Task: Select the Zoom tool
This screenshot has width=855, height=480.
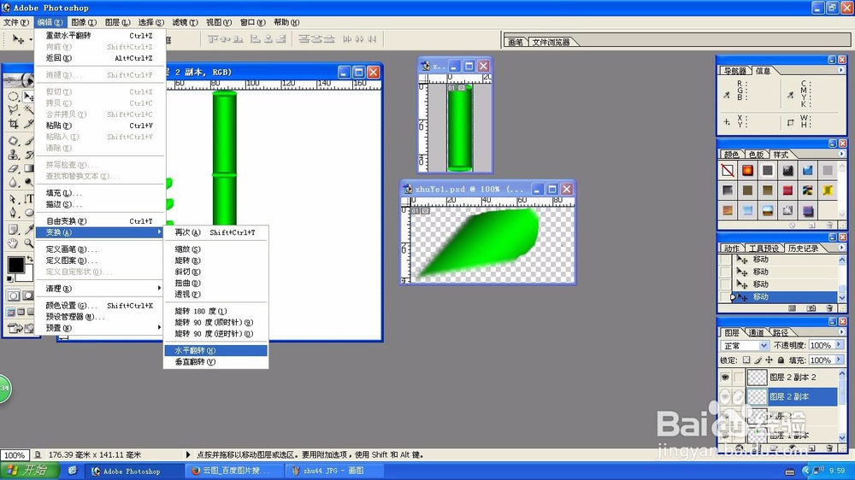Action: [x=29, y=243]
